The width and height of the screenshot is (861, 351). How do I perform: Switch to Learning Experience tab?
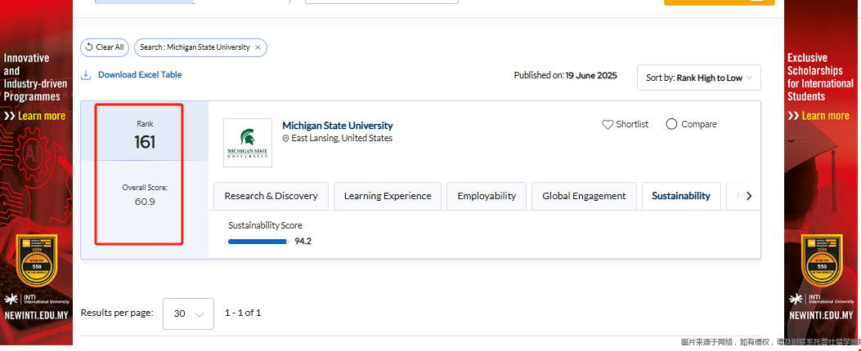[388, 196]
